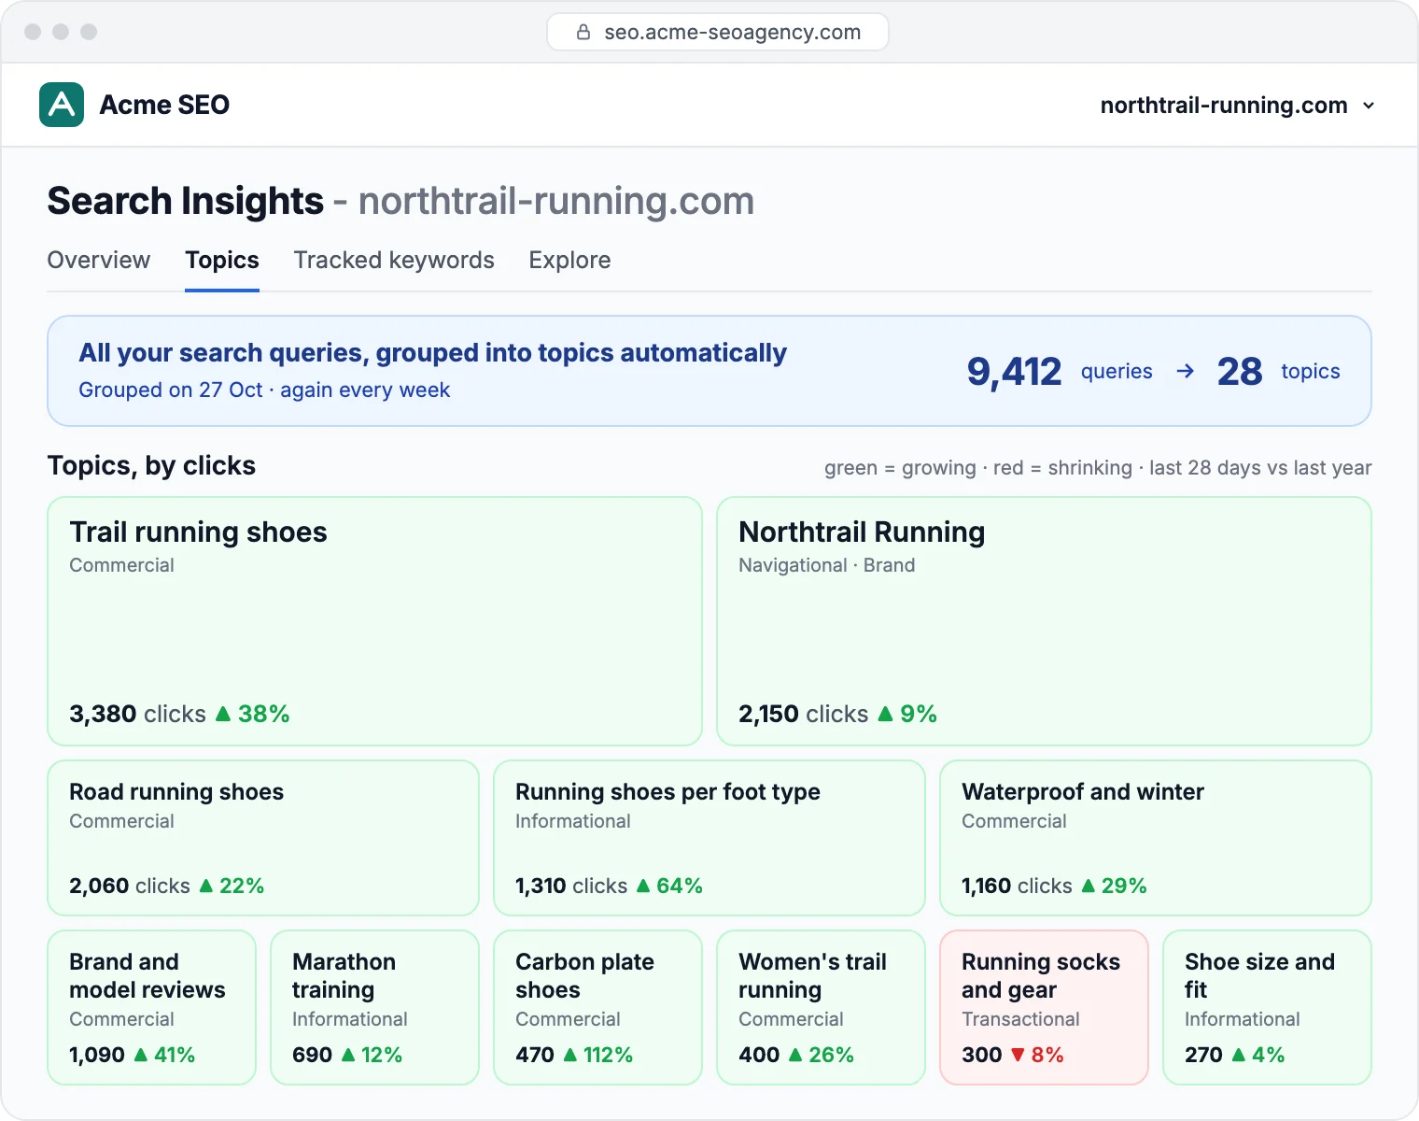Image resolution: width=1419 pixels, height=1121 pixels.
Task: Go to the Explore tab
Action: 569,260
